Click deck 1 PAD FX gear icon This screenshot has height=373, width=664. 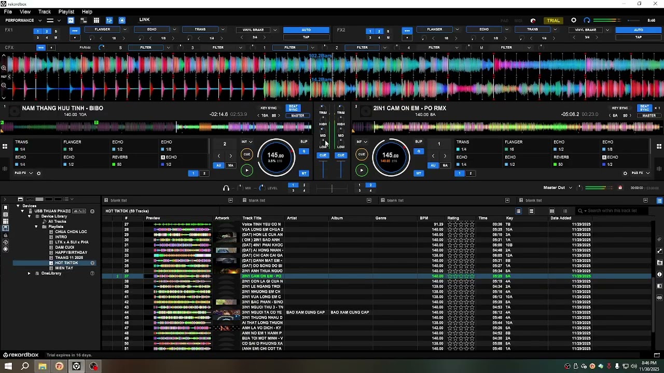click(x=38, y=173)
